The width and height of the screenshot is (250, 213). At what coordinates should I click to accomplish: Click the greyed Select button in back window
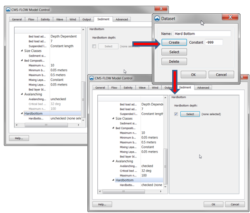tap(109, 46)
